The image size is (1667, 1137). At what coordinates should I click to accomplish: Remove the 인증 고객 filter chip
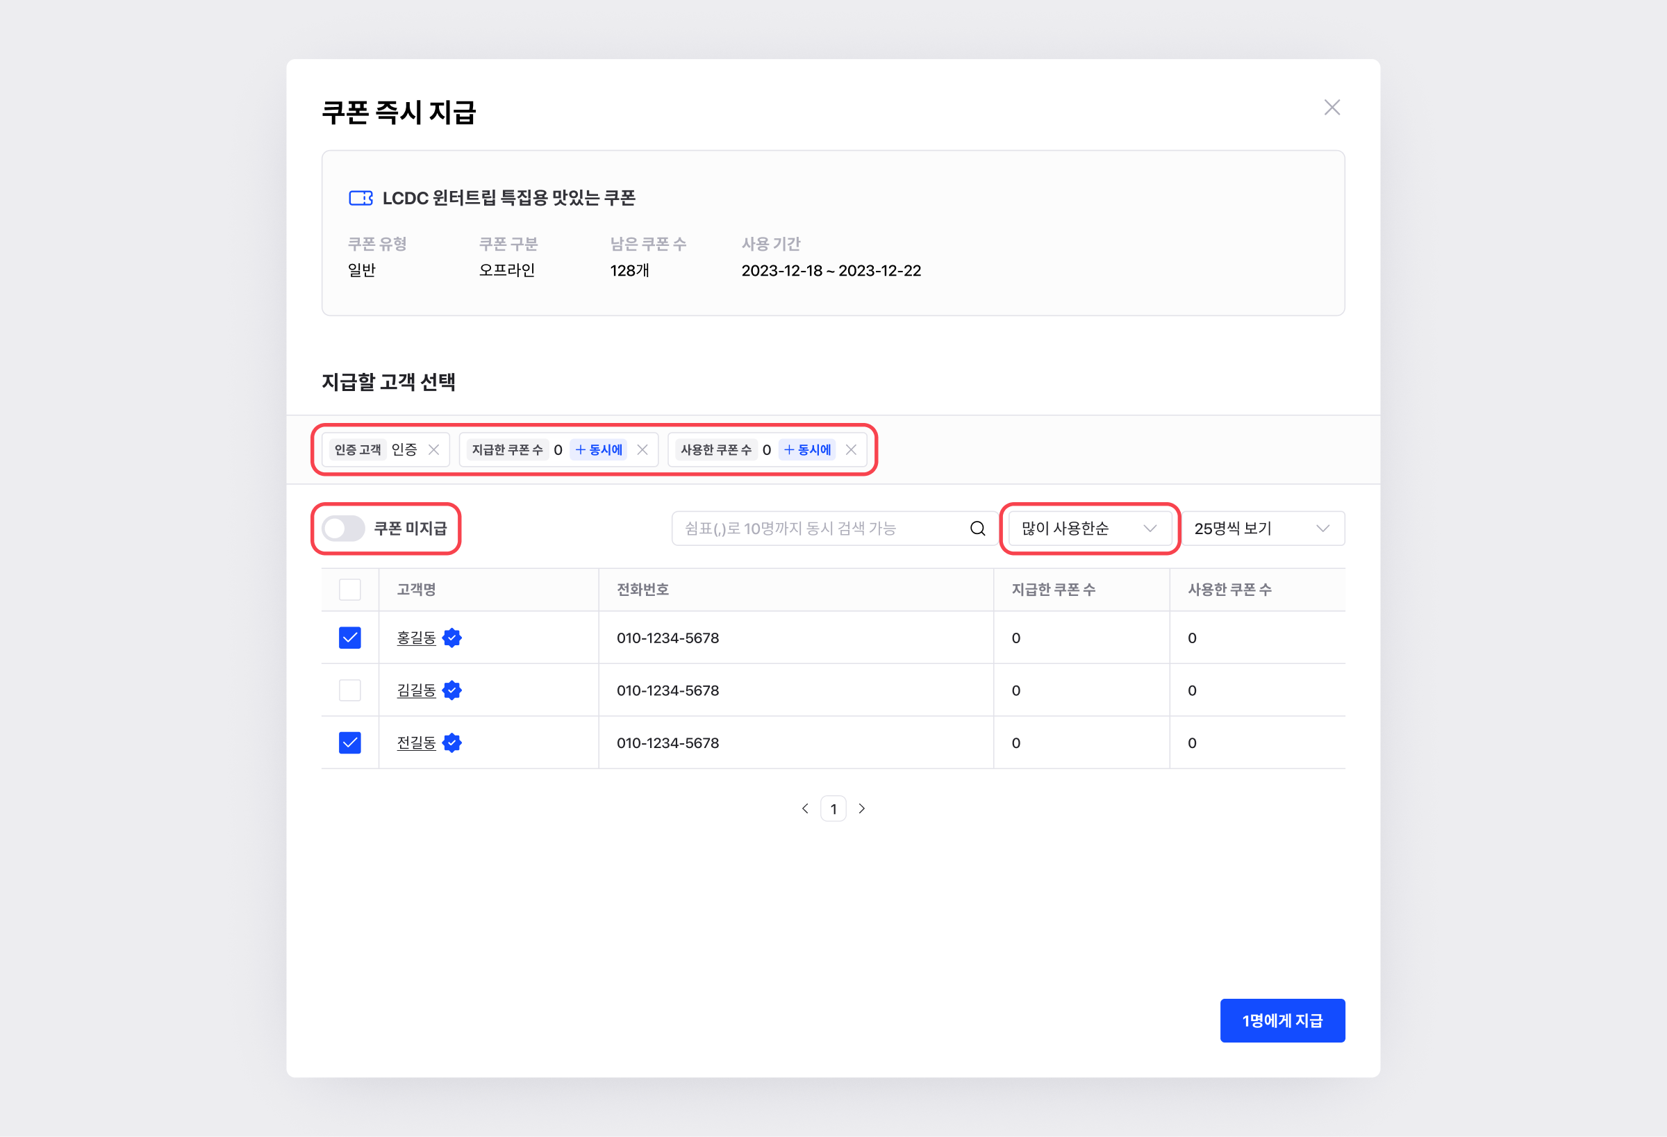pyautogui.click(x=434, y=450)
